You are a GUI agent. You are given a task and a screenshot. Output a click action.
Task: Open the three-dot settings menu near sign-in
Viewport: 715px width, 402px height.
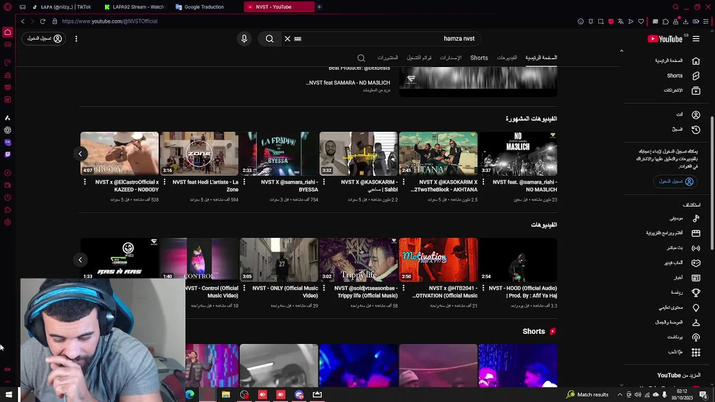(x=76, y=39)
